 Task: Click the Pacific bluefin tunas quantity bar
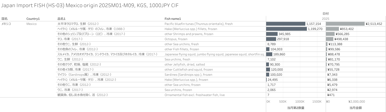(285, 24)
